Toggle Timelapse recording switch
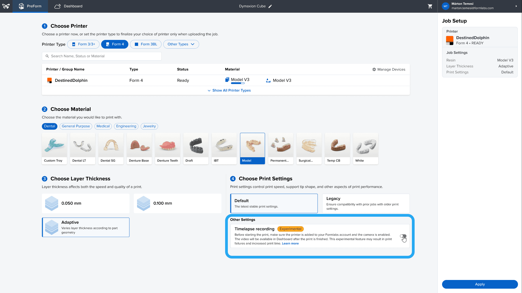Screen dimensions: 522x293 tap(403, 236)
